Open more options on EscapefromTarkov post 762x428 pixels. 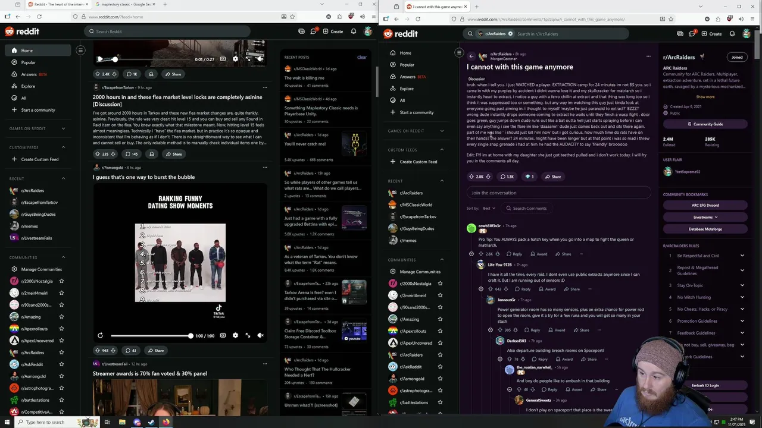[x=265, y=87]
